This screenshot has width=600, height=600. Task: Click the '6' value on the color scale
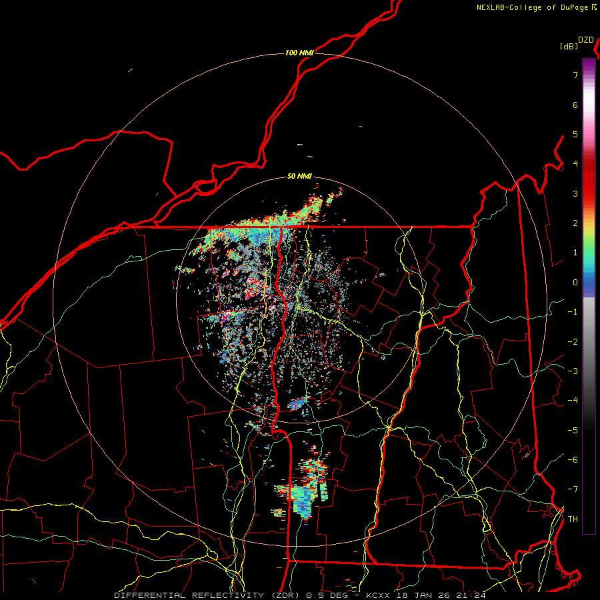(575, 105)
